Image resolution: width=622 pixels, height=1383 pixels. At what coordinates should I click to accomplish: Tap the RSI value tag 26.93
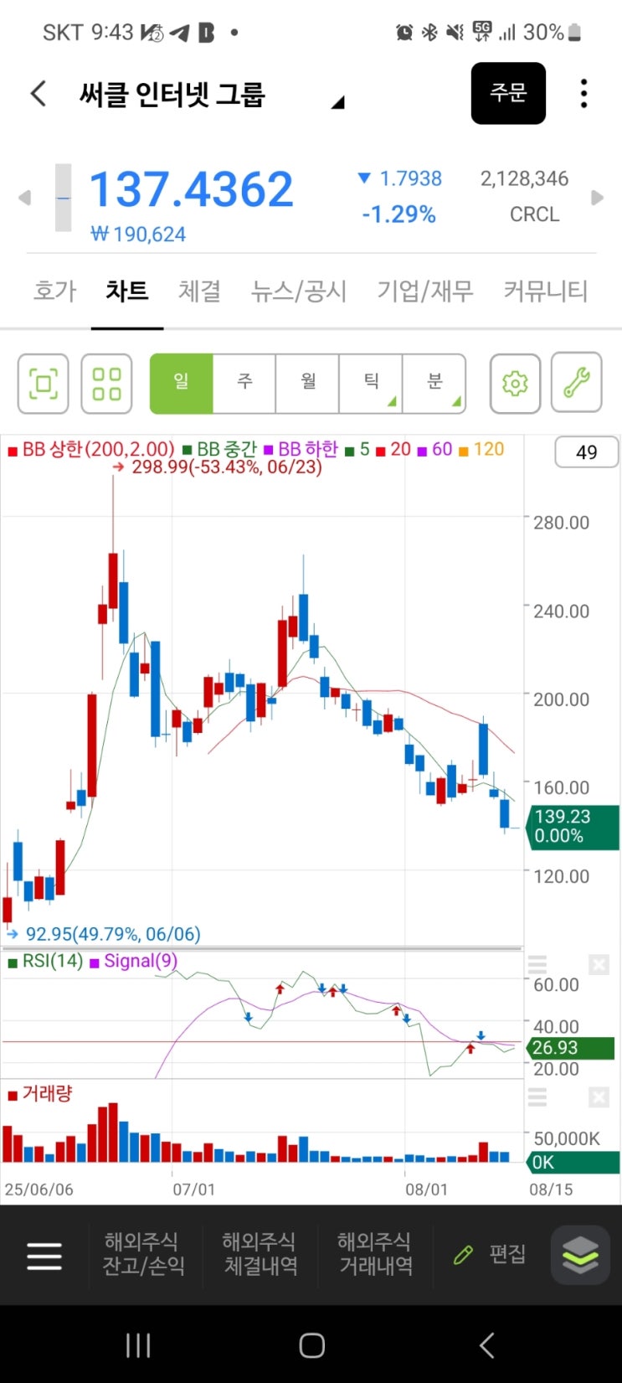click(570, 1047)
